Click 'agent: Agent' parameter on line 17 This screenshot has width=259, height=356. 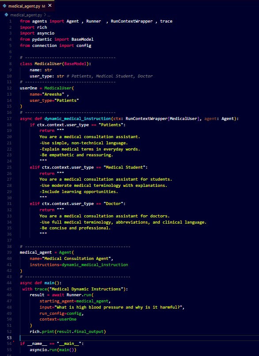coord(220,119)
